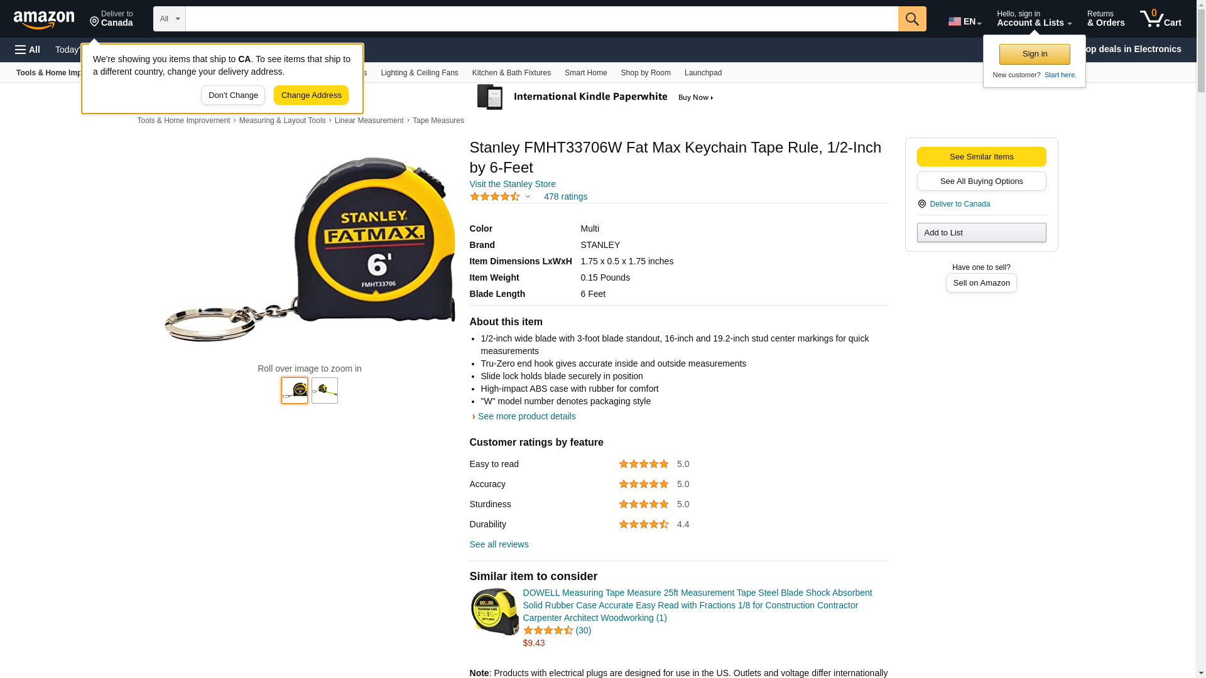
Task: Click the Amazon logo
Action: click(44, 19)
